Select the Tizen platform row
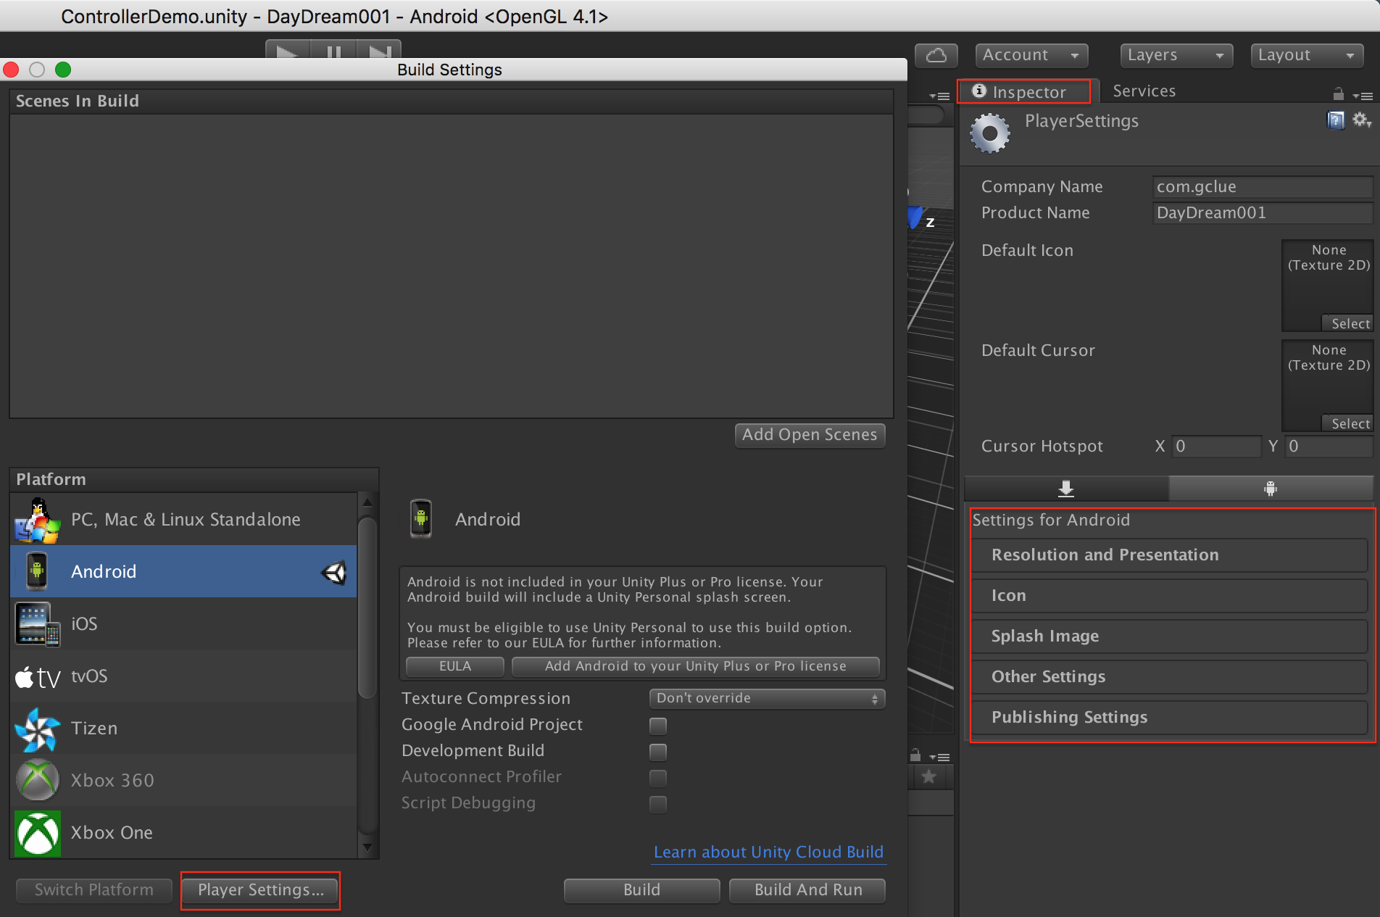Image resolution: width=1380 pixels, height=917 pixels. [183, 729]
